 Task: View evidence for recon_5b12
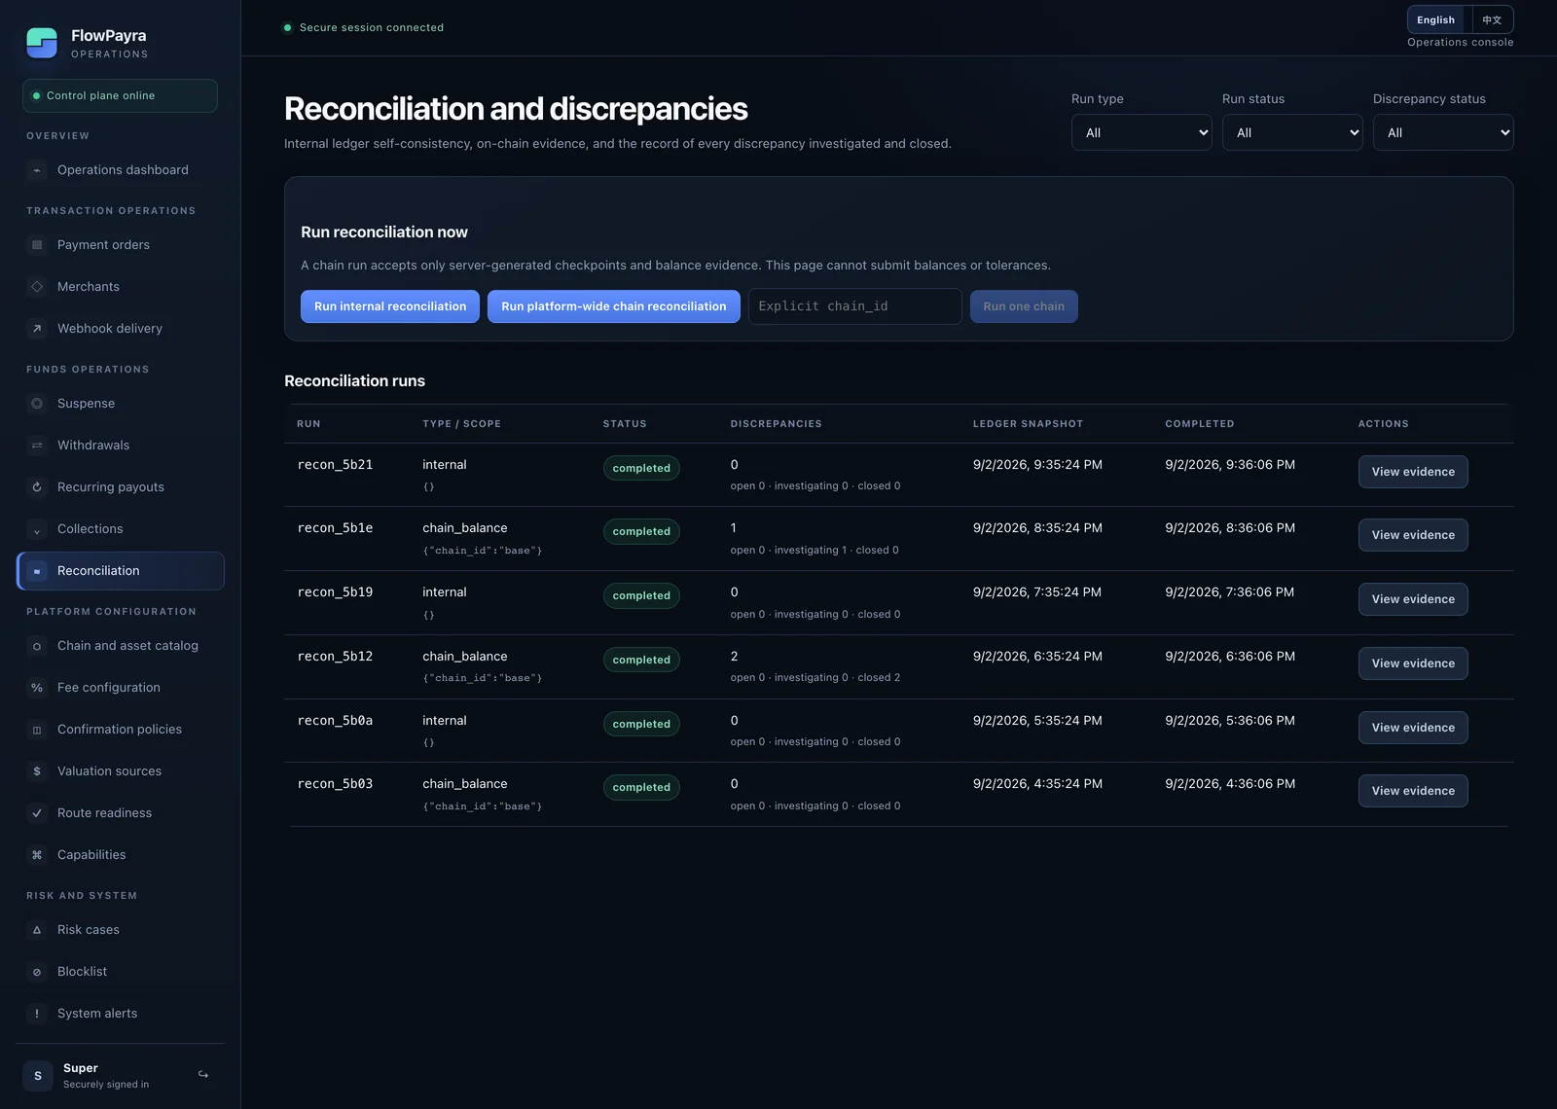[1413, 663]
